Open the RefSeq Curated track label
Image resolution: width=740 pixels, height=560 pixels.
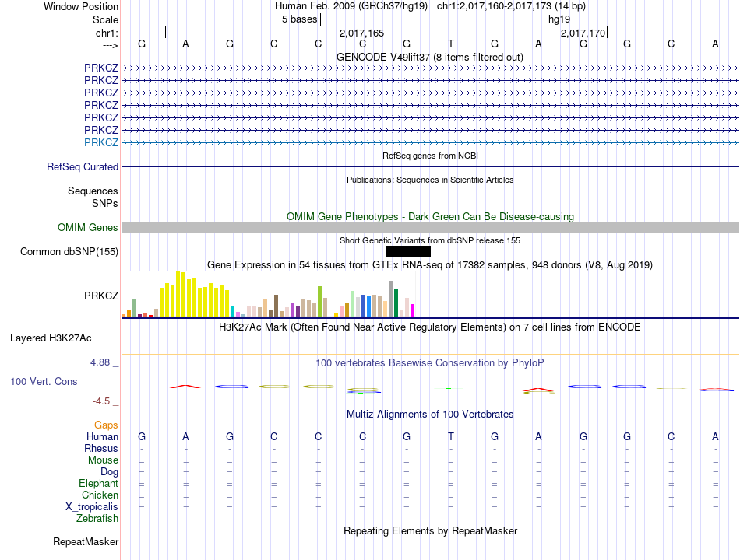pos(83,167)
